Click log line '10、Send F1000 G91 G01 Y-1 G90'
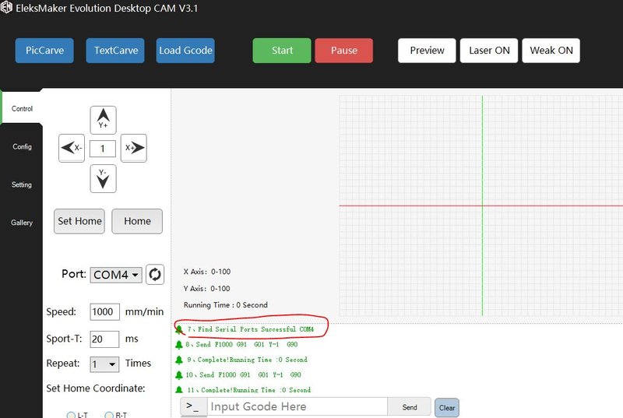This screenshot has width=623, height=418. click(243, 374)
